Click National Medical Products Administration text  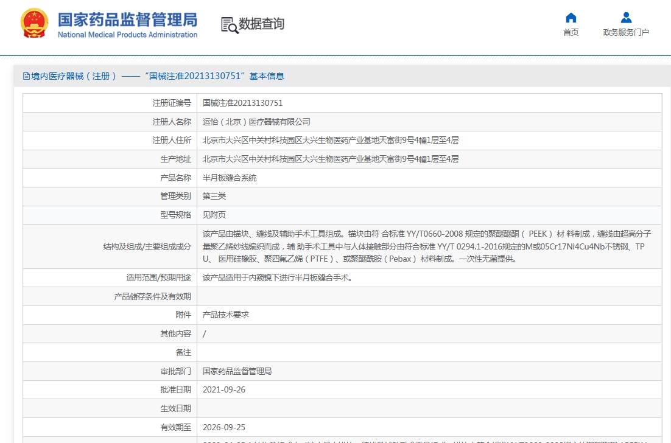point(127,35)
